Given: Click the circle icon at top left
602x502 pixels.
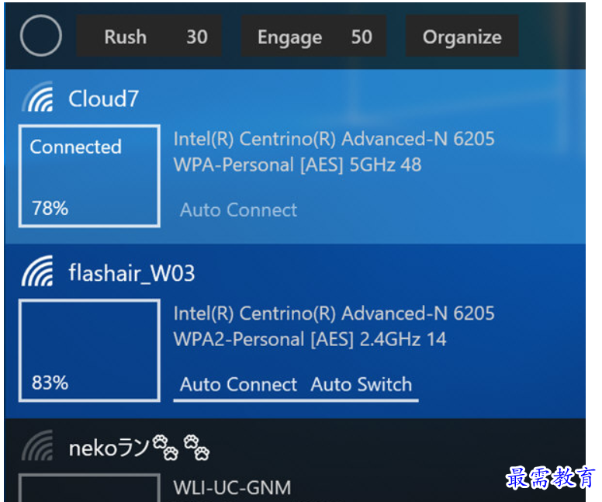Looking at the screenshot, I should coord(40,36).
